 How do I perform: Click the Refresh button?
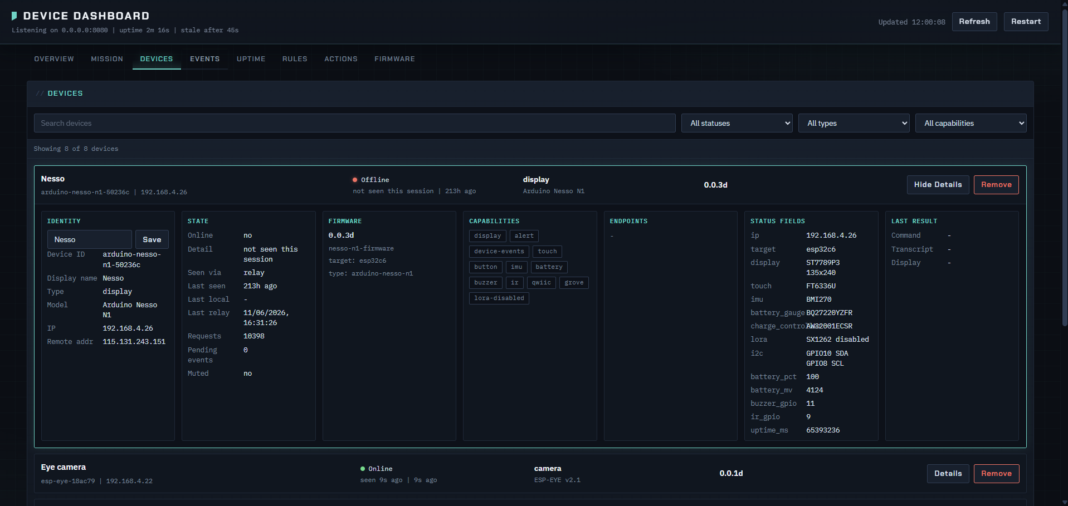pos(974,22)
